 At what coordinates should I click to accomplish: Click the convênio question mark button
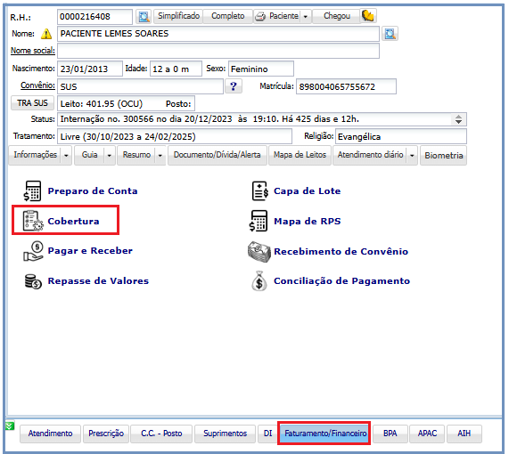[234, 86]
